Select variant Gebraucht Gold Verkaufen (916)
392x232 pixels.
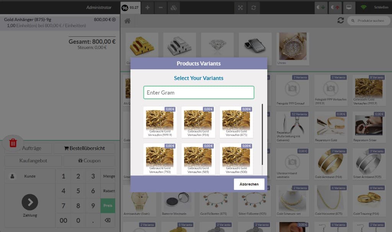pos(198,122)
